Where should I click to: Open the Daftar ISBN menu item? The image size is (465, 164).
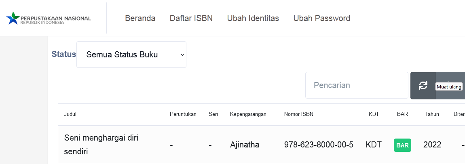[191, 18]
